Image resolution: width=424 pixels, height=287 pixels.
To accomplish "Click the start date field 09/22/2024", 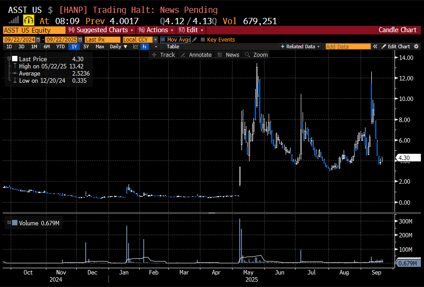I will 20,39.
